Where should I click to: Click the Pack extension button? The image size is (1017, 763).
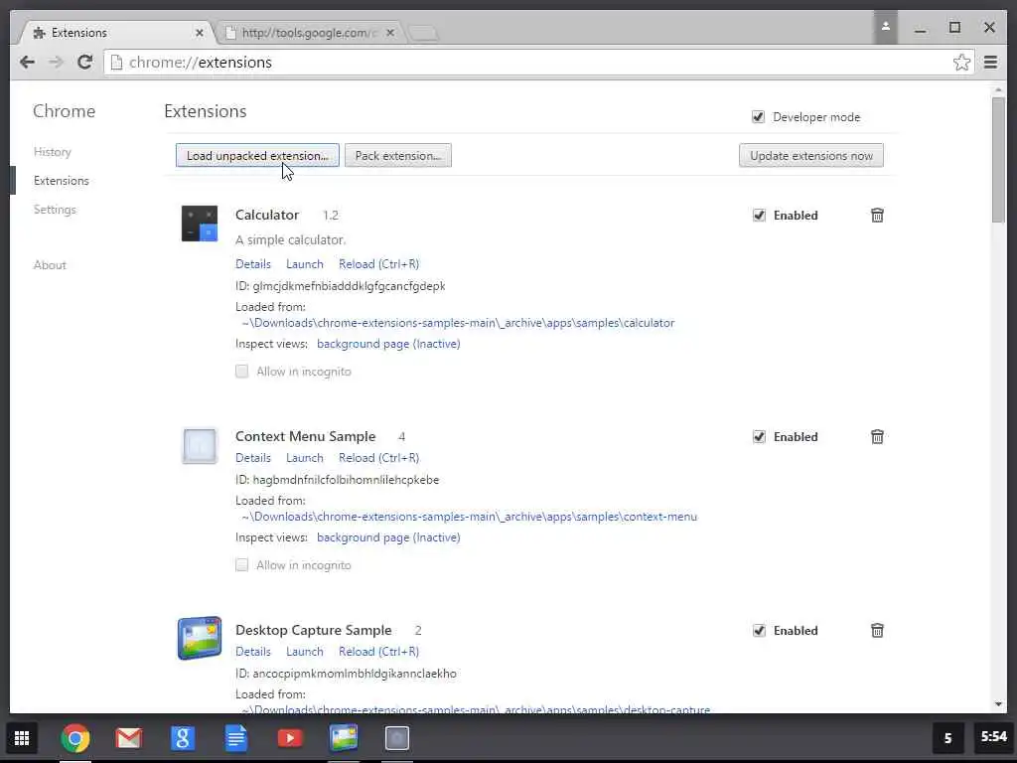tap(397, 156)
